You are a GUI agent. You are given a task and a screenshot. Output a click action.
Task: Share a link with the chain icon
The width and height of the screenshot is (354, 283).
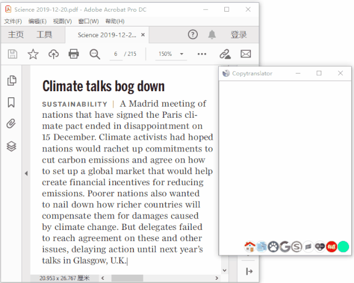click(x=225, y=54)
